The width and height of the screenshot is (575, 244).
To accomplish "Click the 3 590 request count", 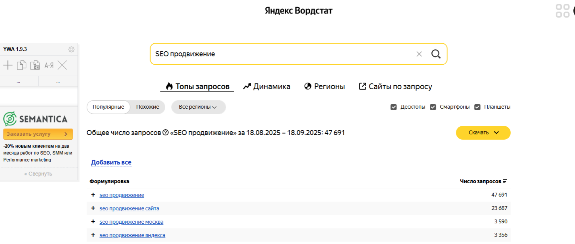I will (x=501, y=221).
